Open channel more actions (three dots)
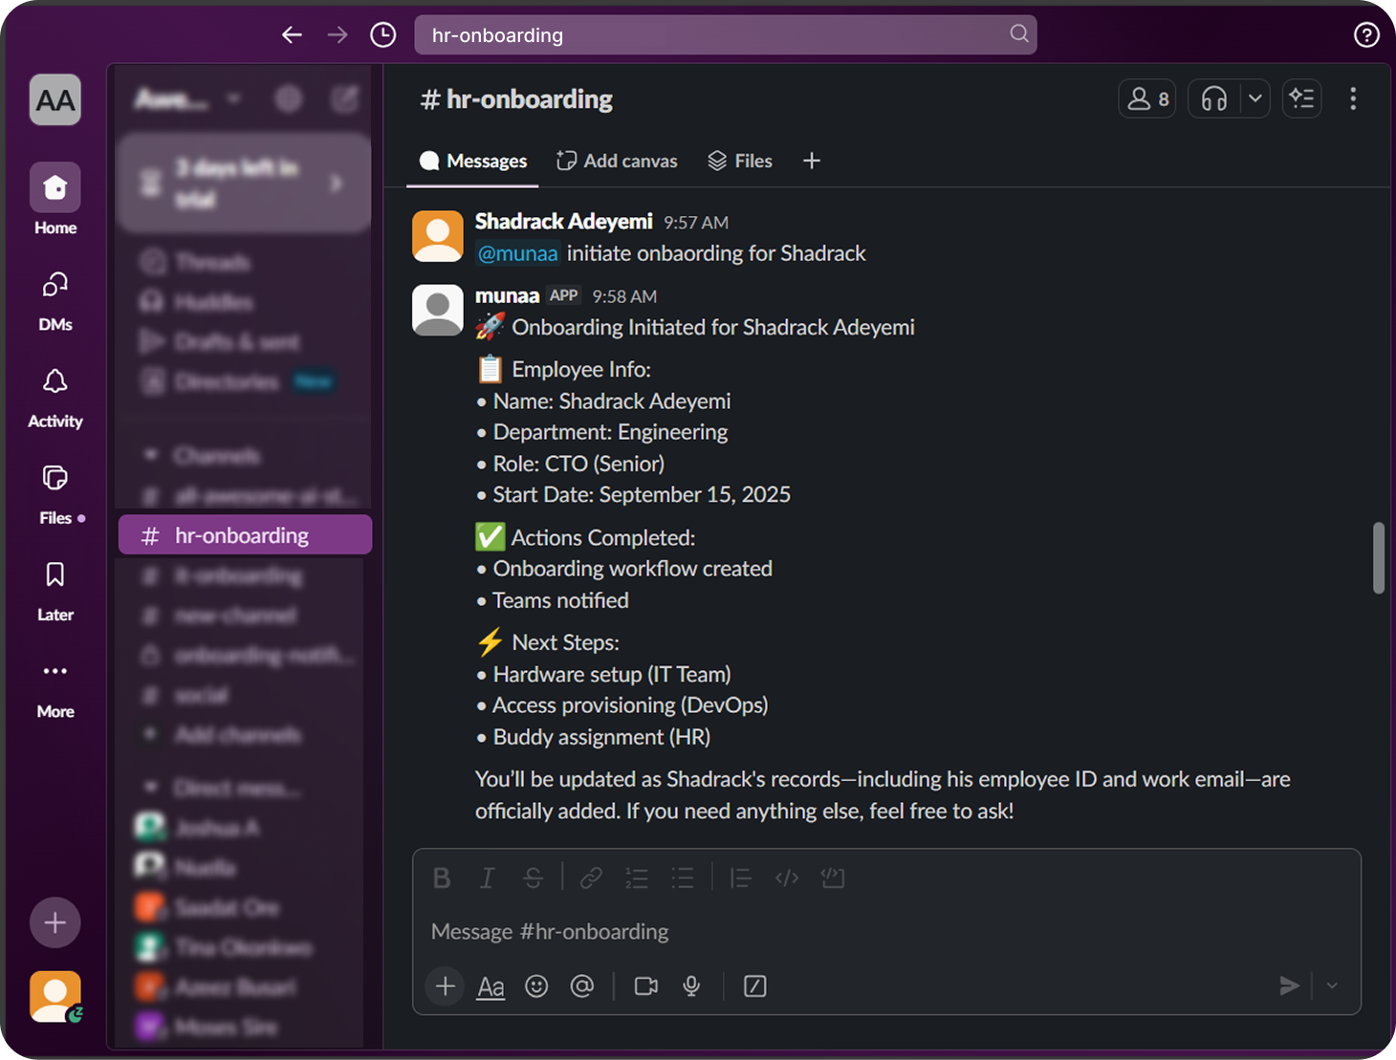The height and width of the screenshot is (1060, 1396). tap(1353, 98)
